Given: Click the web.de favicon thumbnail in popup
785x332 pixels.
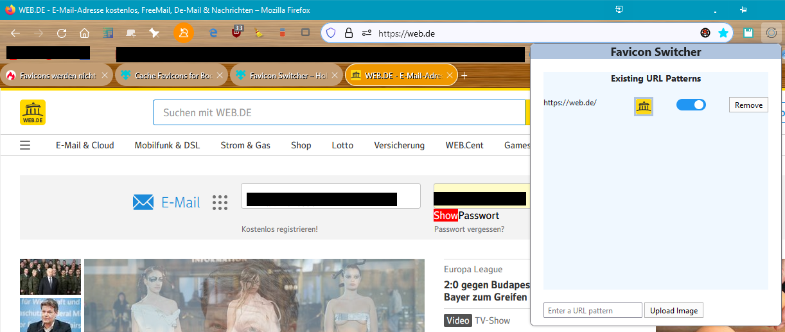Looking at the screenshot, I should pyautogui.click(x=644, y=107).
